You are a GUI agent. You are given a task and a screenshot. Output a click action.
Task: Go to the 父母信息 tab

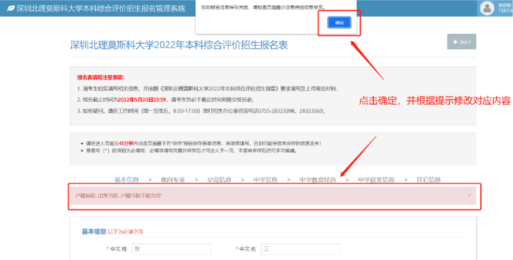pyautogui.click(x=219, y=180)
